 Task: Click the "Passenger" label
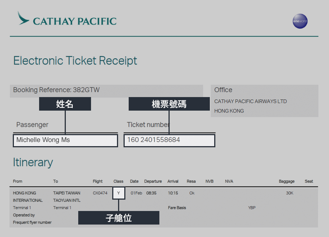point(32,125)
